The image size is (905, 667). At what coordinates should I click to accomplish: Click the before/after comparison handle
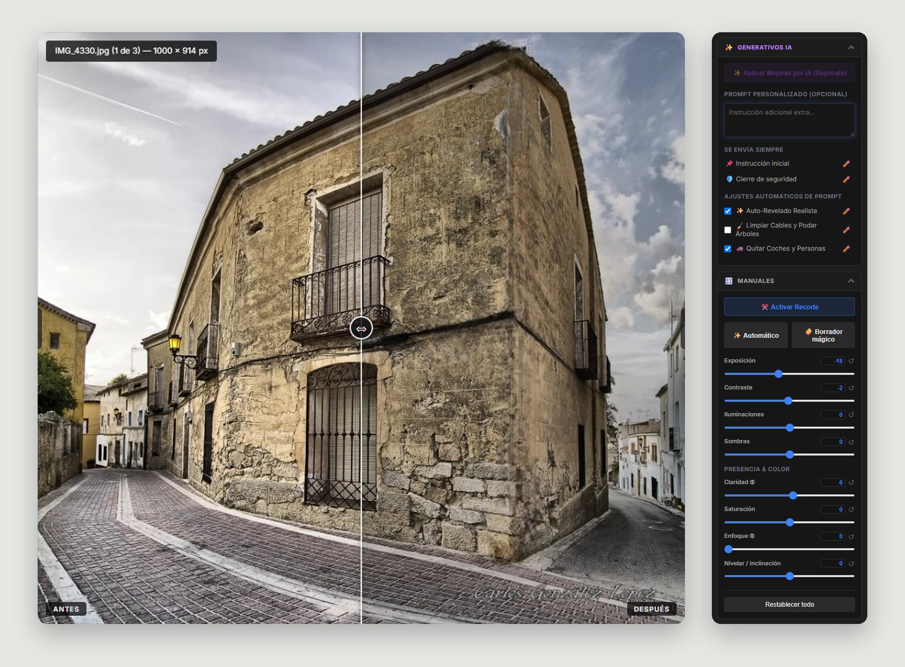[x=361, y=328]
